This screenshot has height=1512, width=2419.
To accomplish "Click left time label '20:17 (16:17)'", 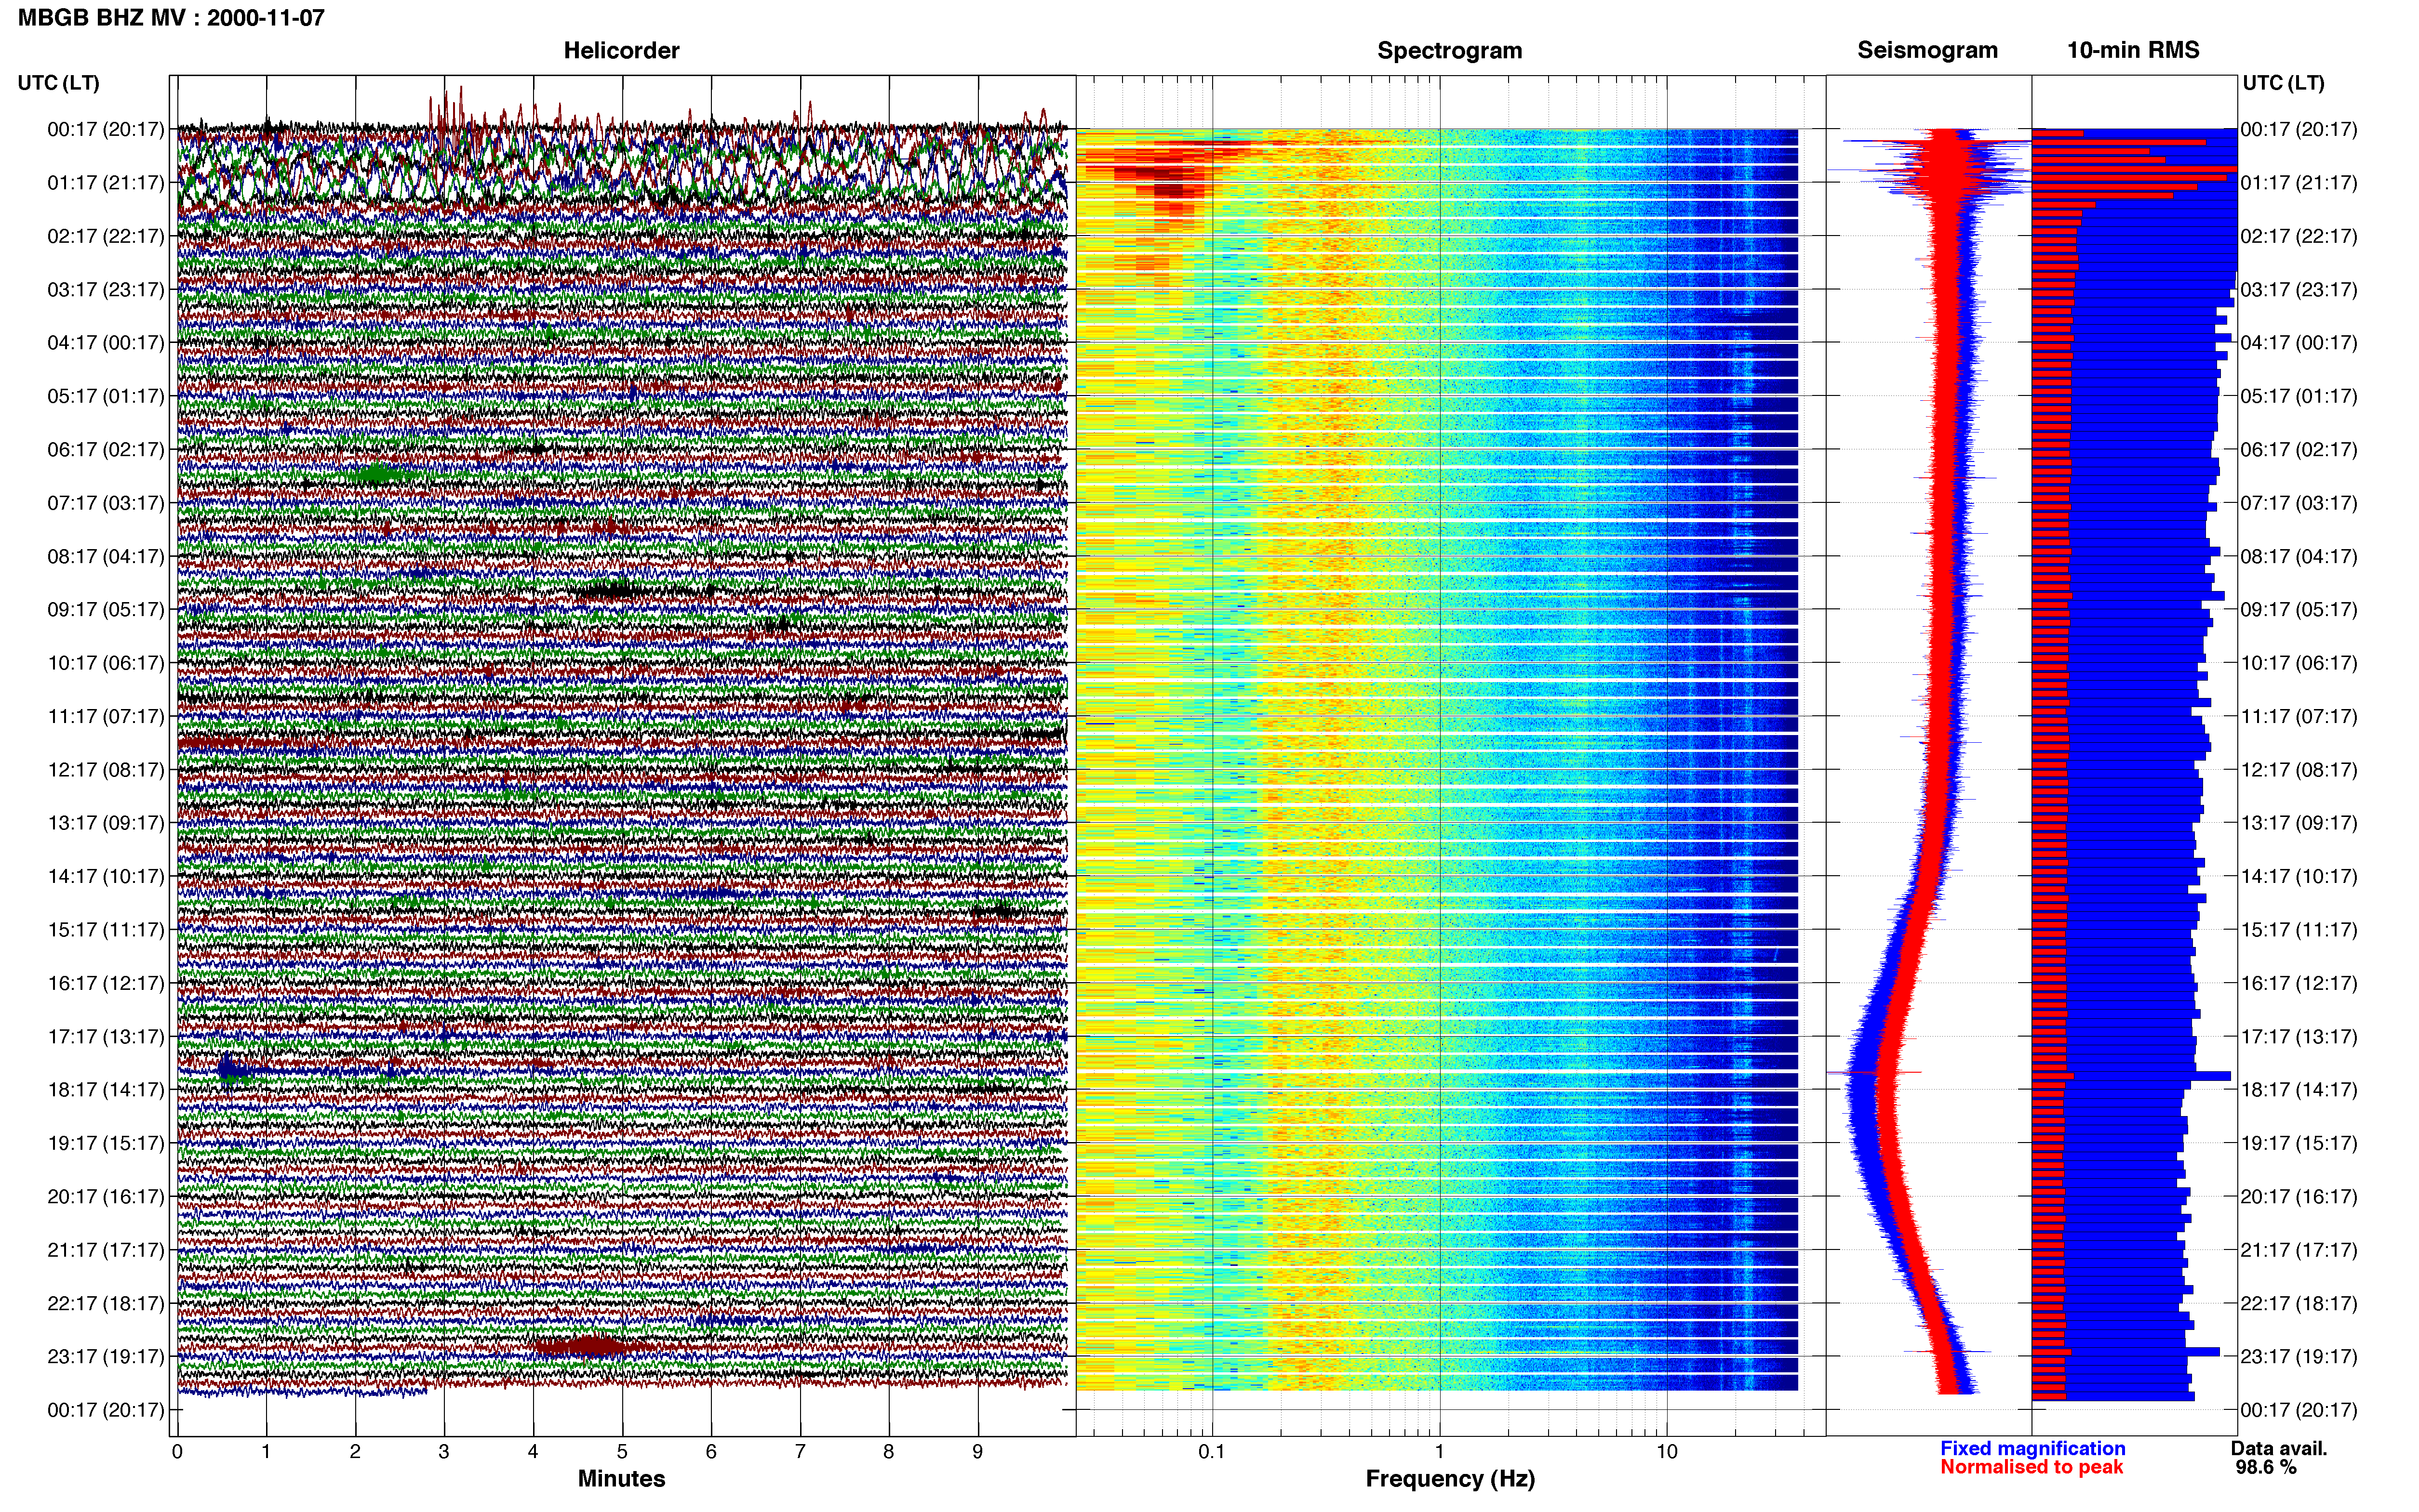I will [x=105, y=1196].
